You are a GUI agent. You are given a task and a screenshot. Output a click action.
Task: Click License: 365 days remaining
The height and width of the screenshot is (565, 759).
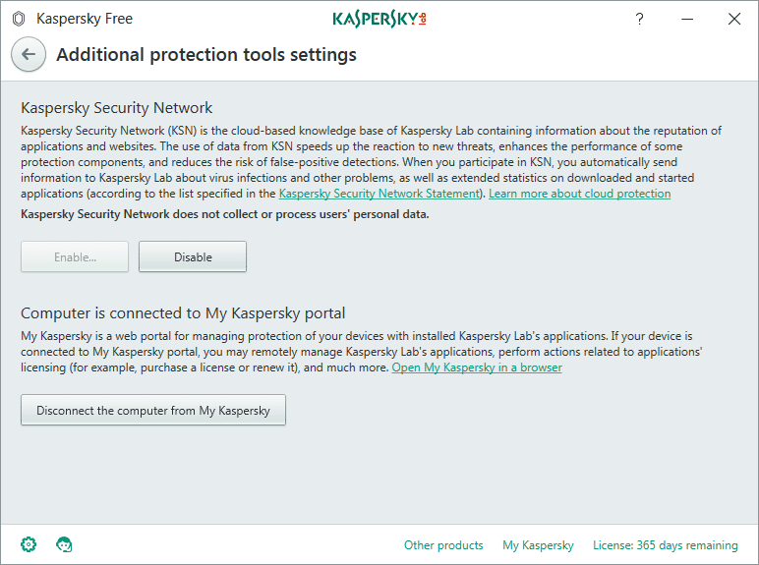tap(665, 545)
